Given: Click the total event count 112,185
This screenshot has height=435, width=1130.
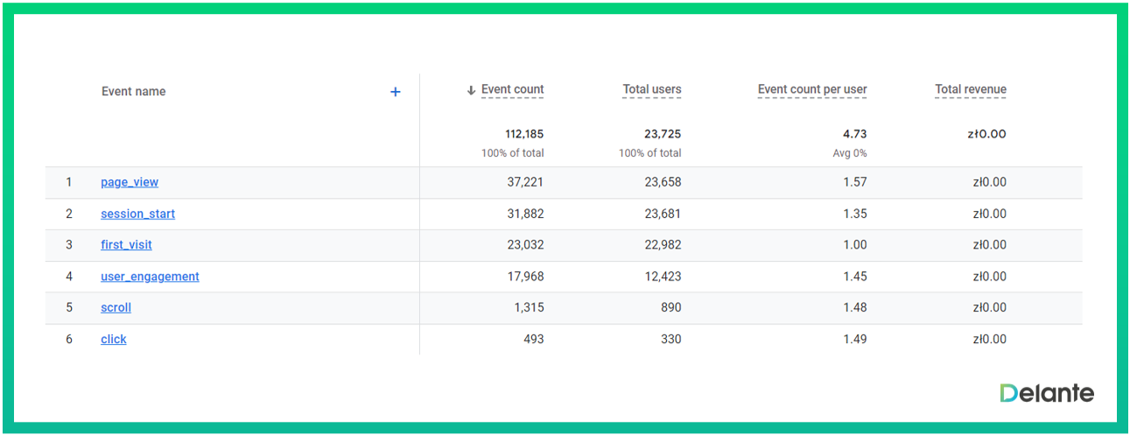Looking at the screenshot, I should 524,134.
